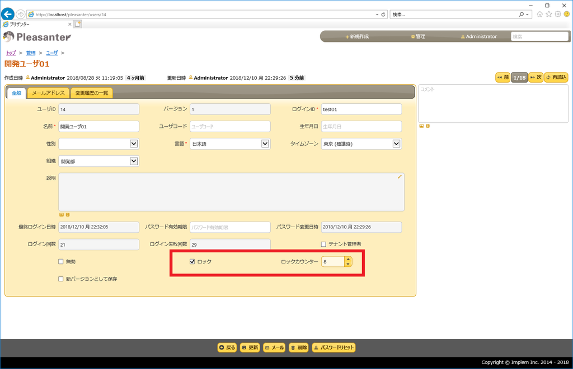Image resolution: width=573 pixels, height=369 pixels.
Task: Click the ログインID input field
Action: pyautogui.click(x=361, y=109)
